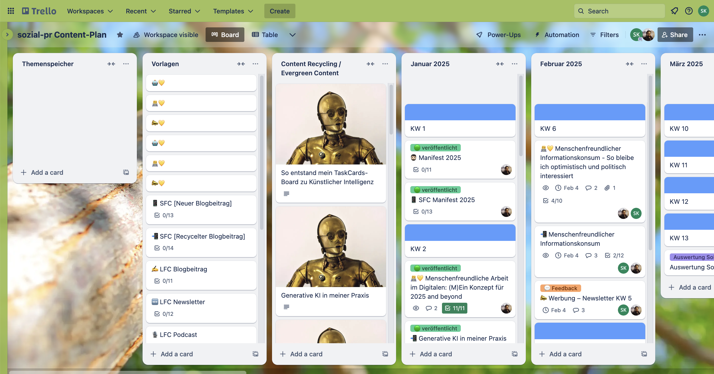Open the description icon on TaskCards-Board card
714x374 pixels.
tap(287, 194)
